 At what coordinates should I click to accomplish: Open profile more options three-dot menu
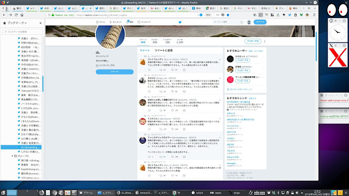[x=264, y=41]
